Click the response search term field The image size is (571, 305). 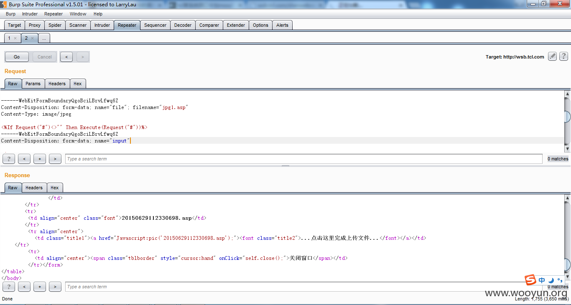point(303,287)
